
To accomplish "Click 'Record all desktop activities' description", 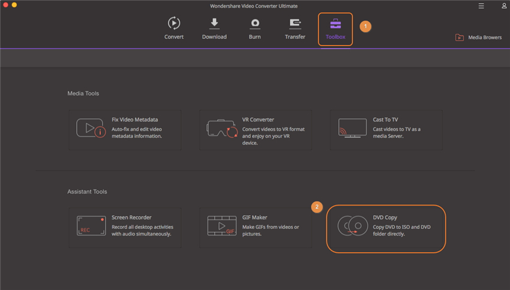I will point(142,230).
